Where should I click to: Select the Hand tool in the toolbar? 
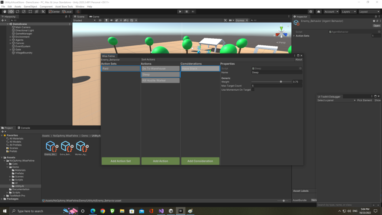coord(4,12)
